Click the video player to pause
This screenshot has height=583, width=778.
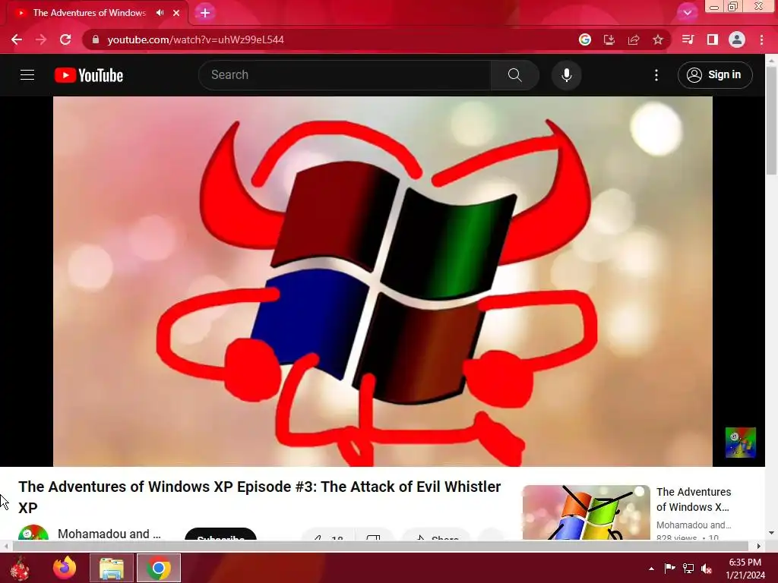point(383,281)
